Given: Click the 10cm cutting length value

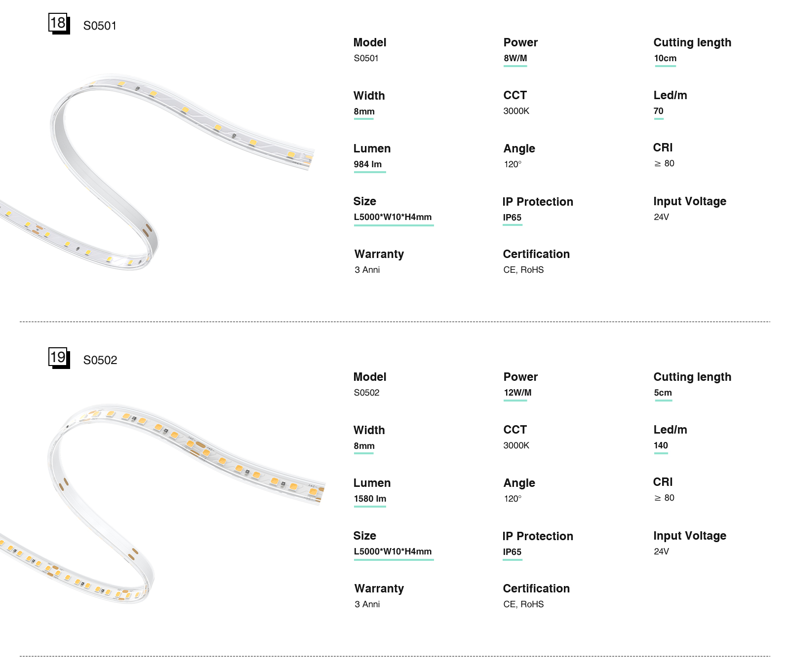Looking at the screenshot, I should [665, 58].
